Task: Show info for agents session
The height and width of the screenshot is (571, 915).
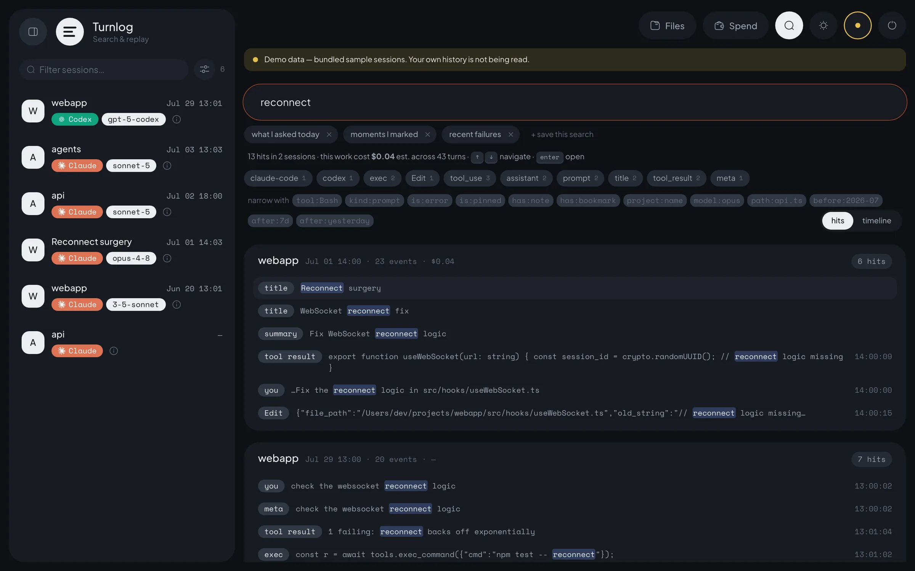Action: [167, 166]
